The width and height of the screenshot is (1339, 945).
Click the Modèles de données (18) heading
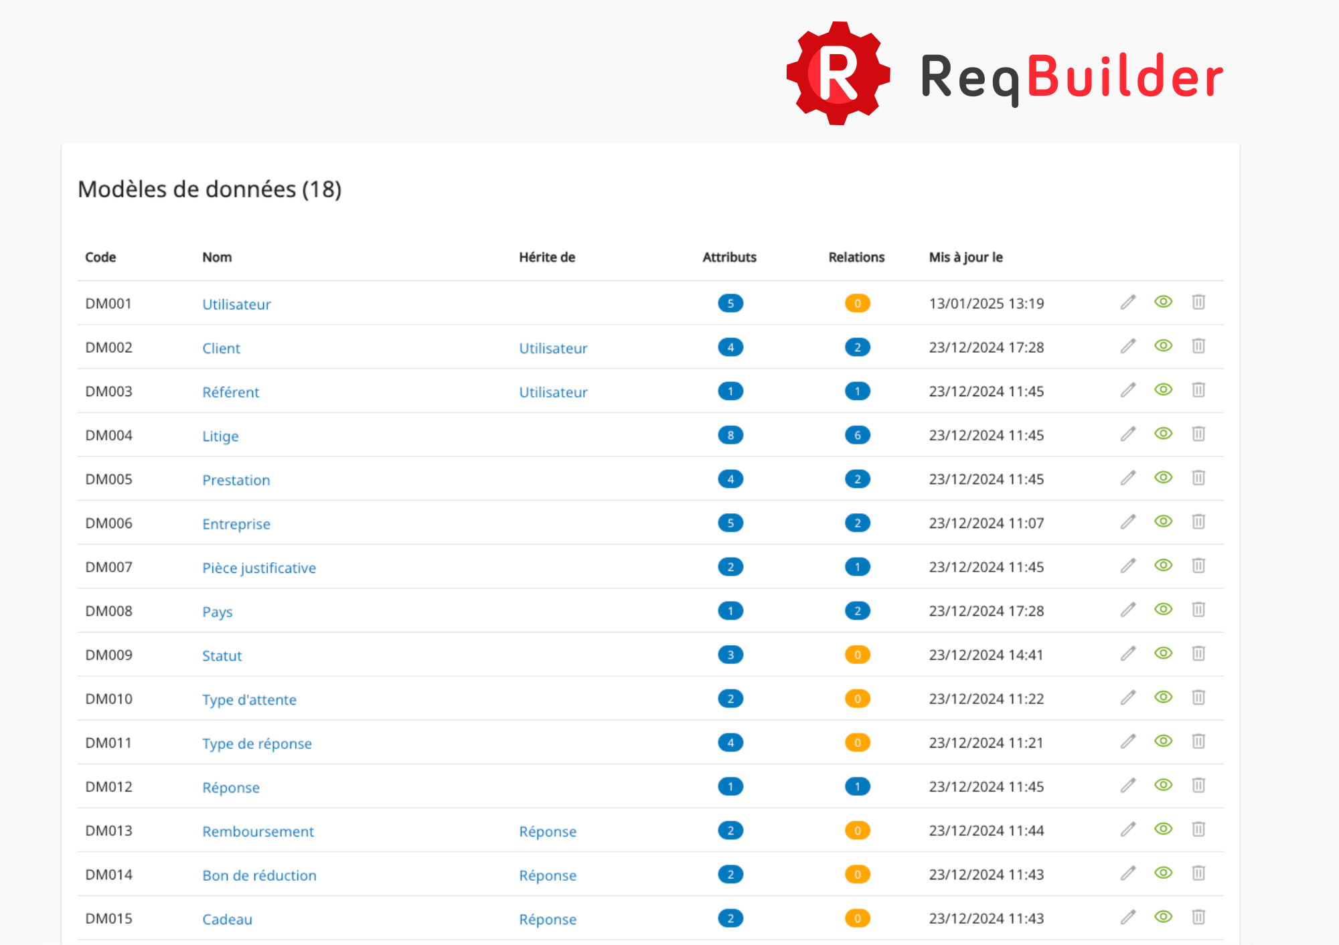210,189
